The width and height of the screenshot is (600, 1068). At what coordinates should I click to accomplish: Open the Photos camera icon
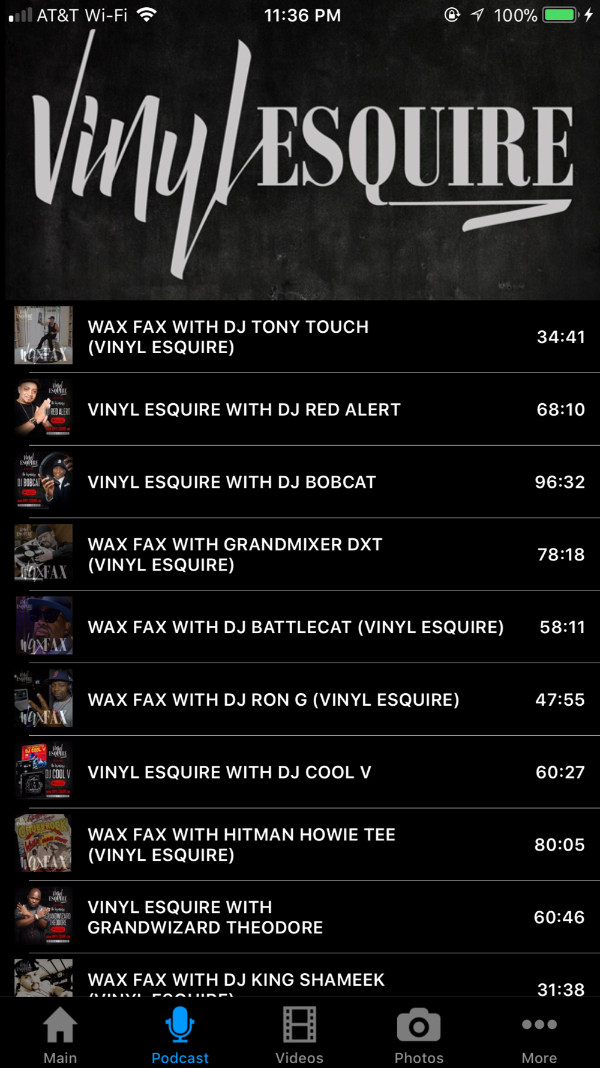419,1026
